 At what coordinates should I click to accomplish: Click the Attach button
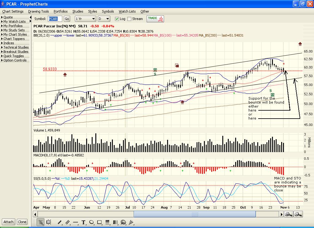(x=8, y=222)
